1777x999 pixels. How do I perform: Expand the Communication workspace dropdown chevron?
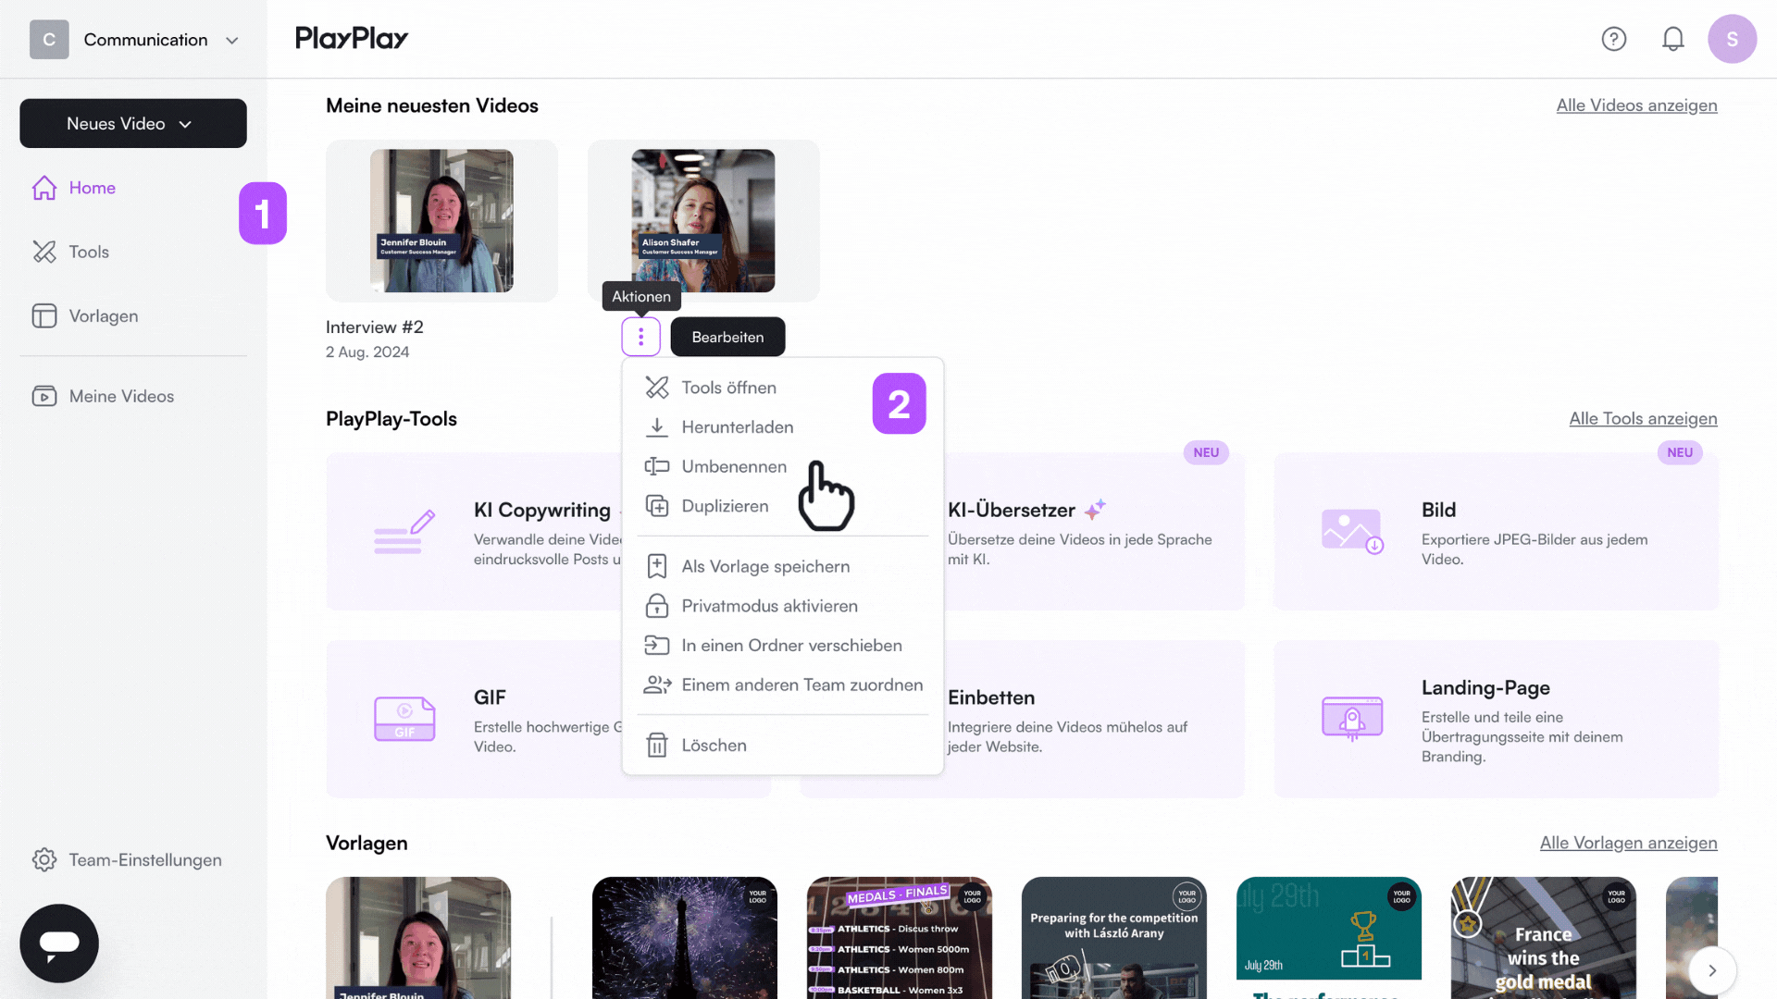[x=232, y=40]
